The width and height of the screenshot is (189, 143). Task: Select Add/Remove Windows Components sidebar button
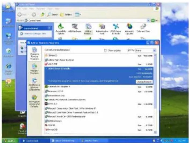(34, 84)
